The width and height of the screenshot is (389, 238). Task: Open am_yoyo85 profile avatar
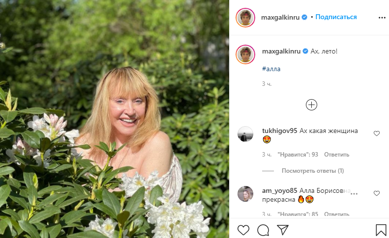(245, 194)
